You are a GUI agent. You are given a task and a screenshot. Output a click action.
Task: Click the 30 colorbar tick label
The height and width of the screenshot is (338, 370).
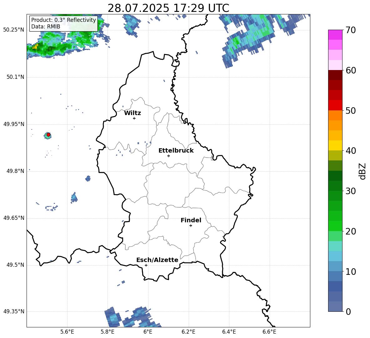click(351, 191)
